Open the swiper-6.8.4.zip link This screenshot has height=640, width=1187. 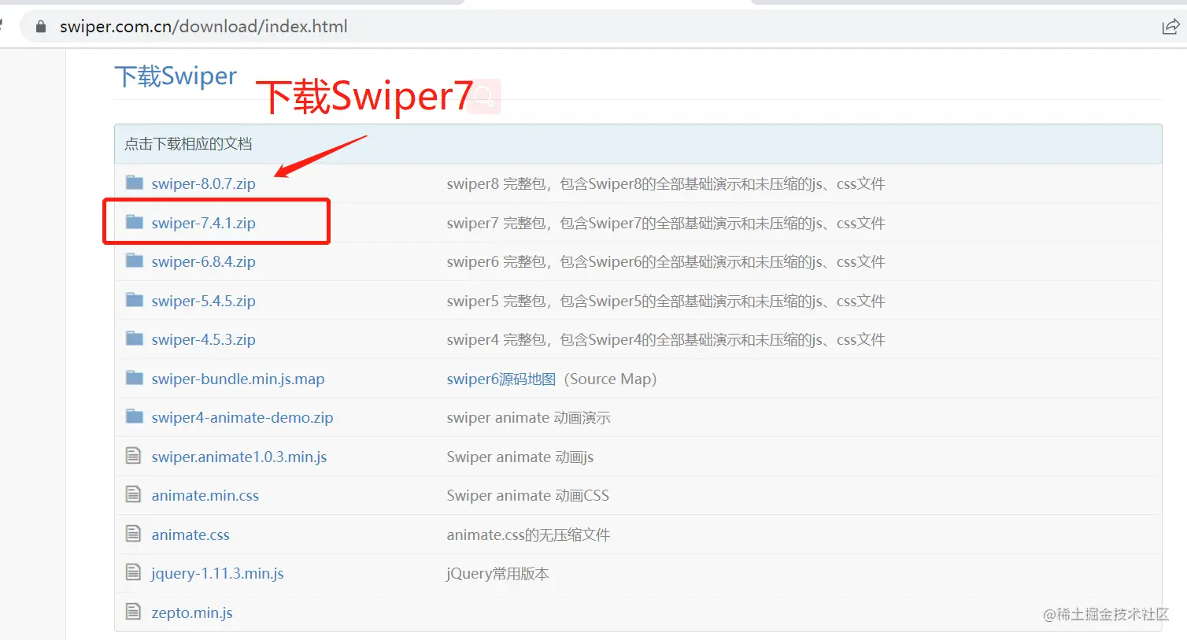coord(203,261)
